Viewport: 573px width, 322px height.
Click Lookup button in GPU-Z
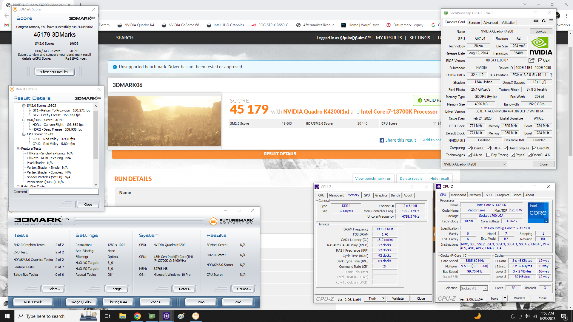(x=541, y=31)
